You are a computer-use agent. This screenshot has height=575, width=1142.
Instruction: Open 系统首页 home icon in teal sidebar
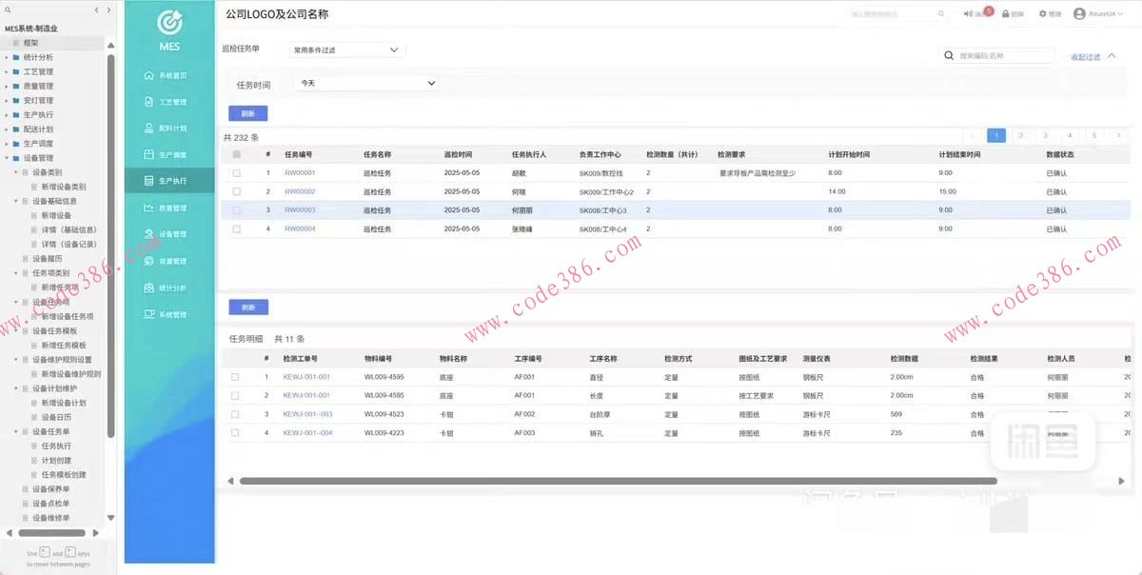148,75
